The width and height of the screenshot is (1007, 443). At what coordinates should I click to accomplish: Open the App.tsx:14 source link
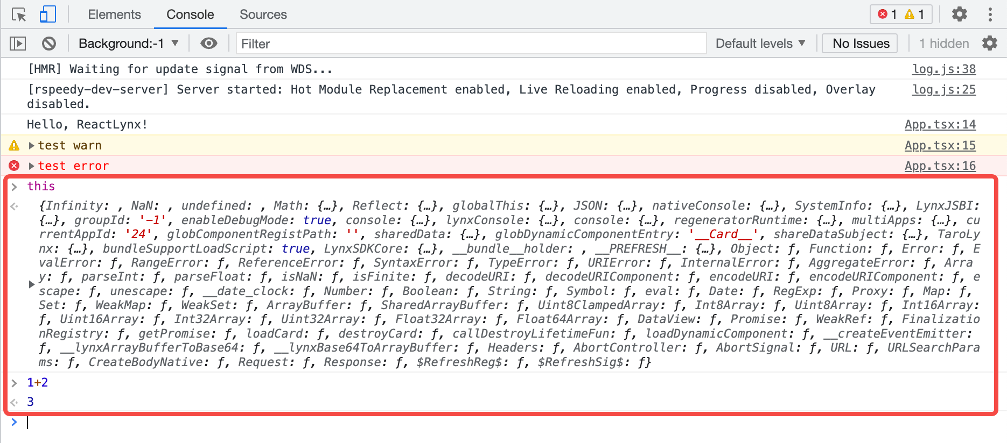pos(940,125)
